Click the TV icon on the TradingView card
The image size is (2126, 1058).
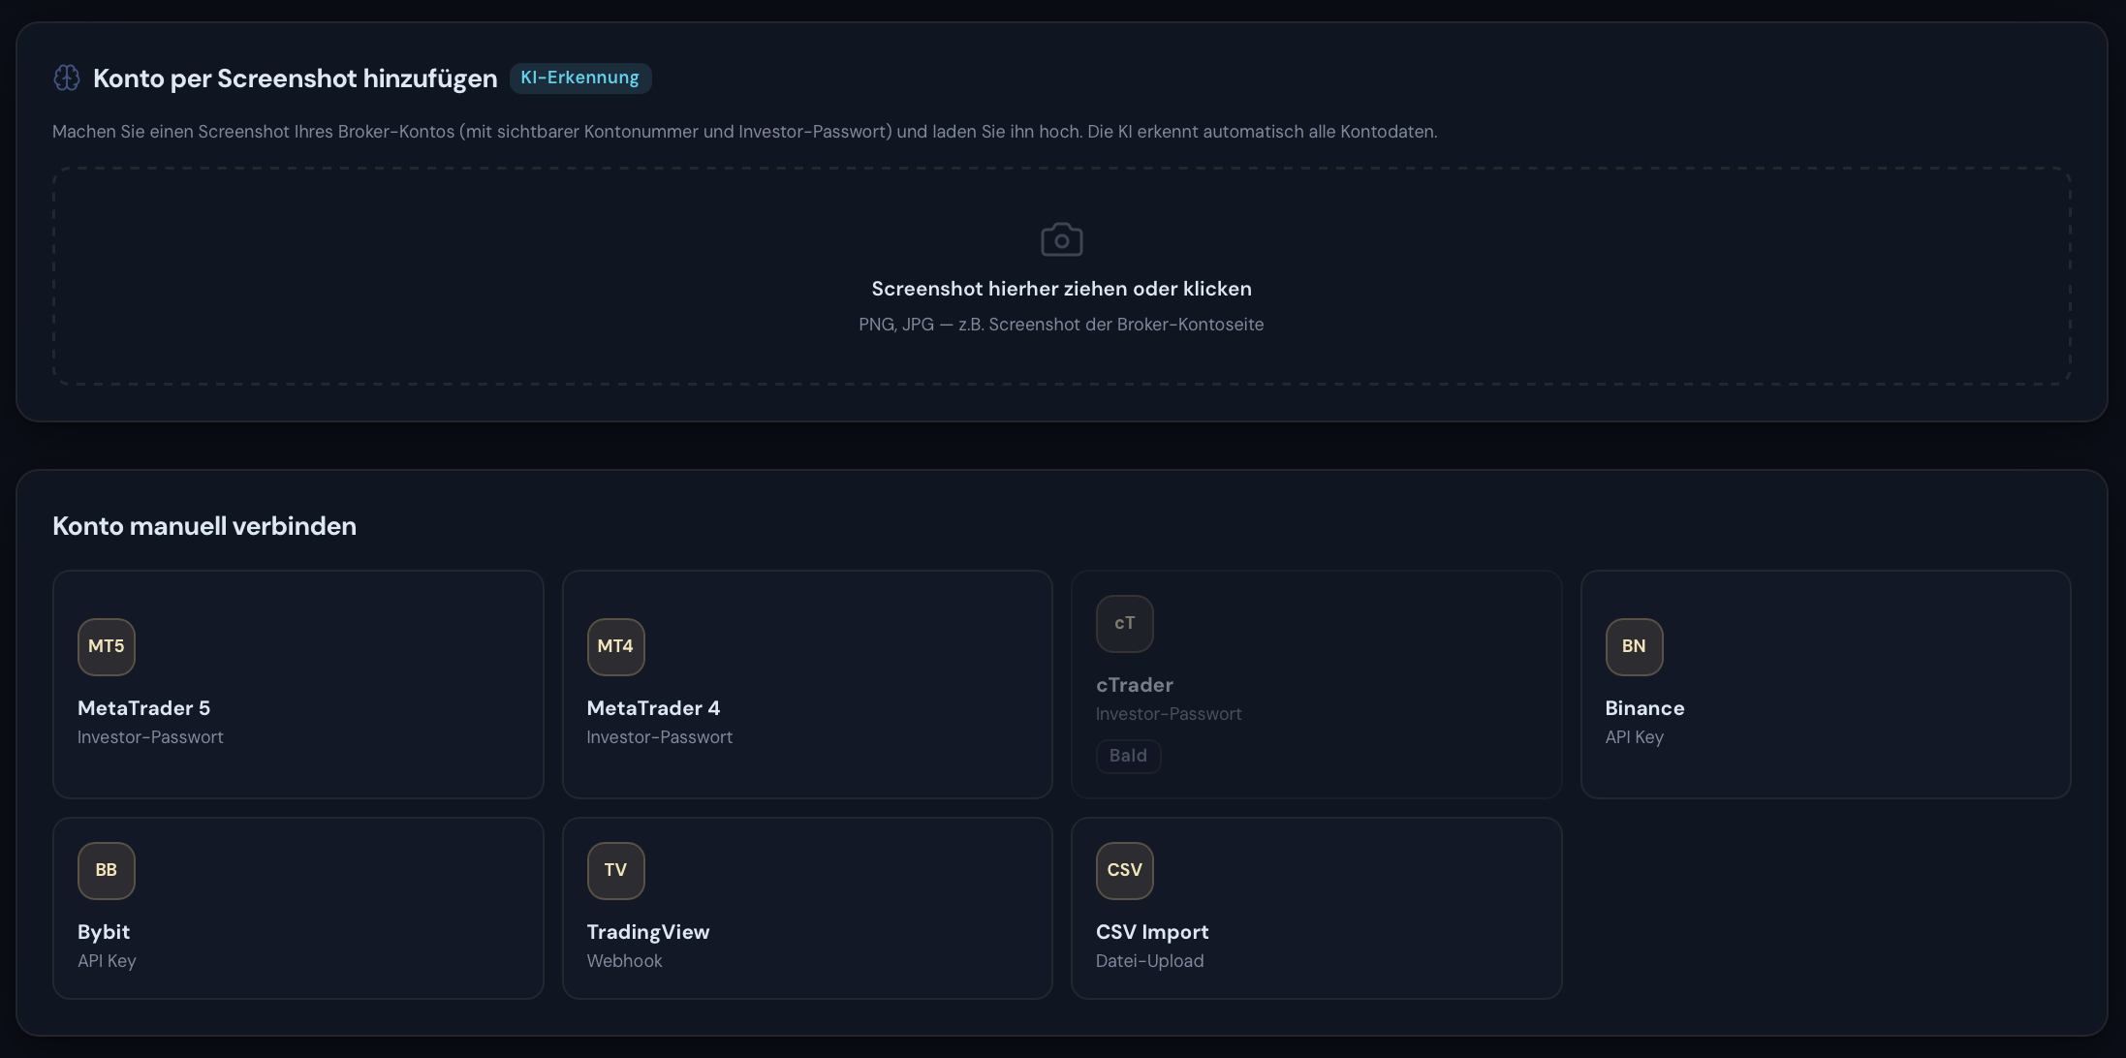615,870
